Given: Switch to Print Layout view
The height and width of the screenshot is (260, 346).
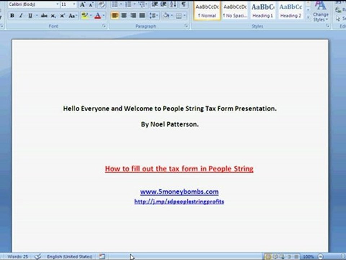Looking at the screenshot, I should [268, 256].
